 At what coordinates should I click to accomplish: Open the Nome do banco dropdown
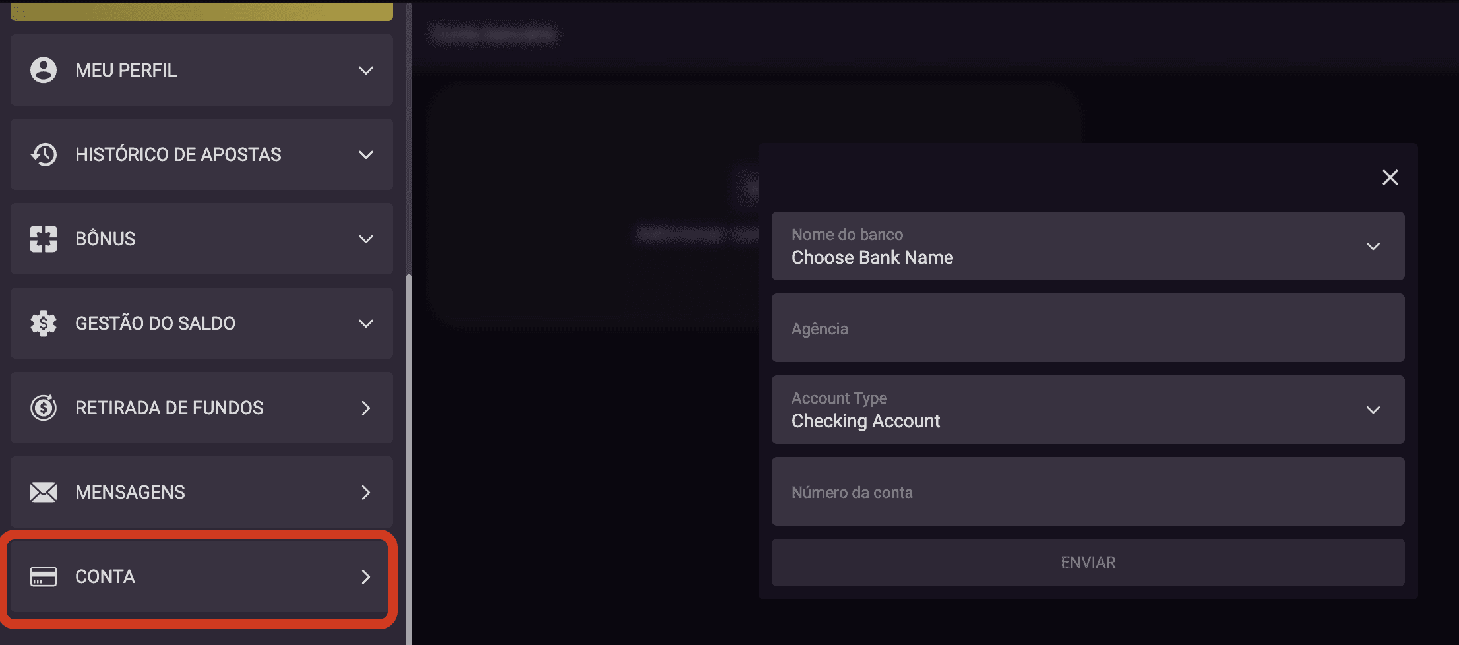[1088, 246]
